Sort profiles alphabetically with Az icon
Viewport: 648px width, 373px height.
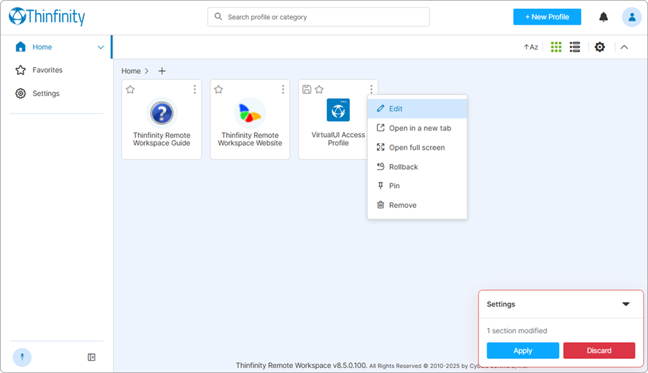pos(531,47)
